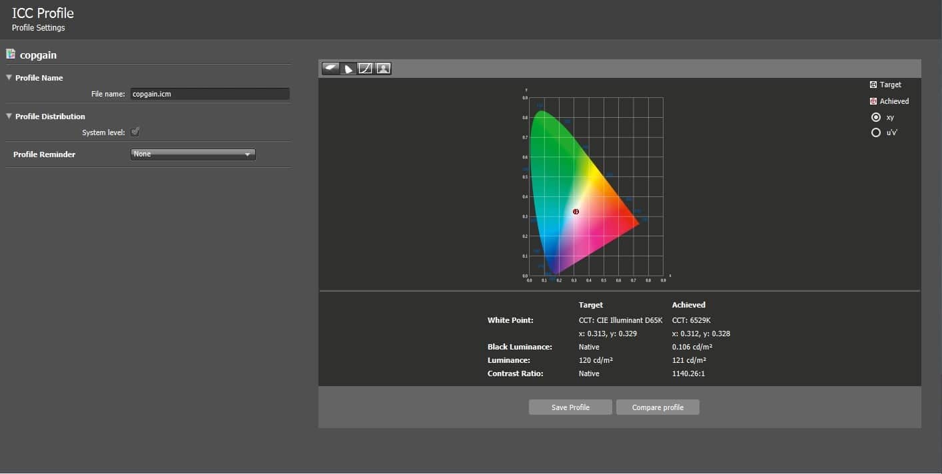Collapse the Profile Name section
Image resolution: width=942 pixels, height=474 pixels.
click(9, 78)
